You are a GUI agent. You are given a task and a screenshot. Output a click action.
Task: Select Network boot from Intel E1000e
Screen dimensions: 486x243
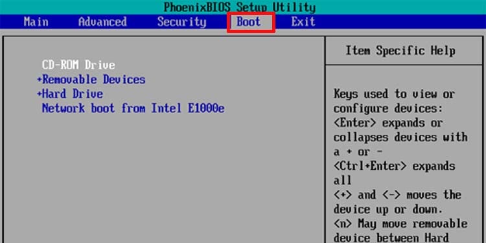point(133,108)
